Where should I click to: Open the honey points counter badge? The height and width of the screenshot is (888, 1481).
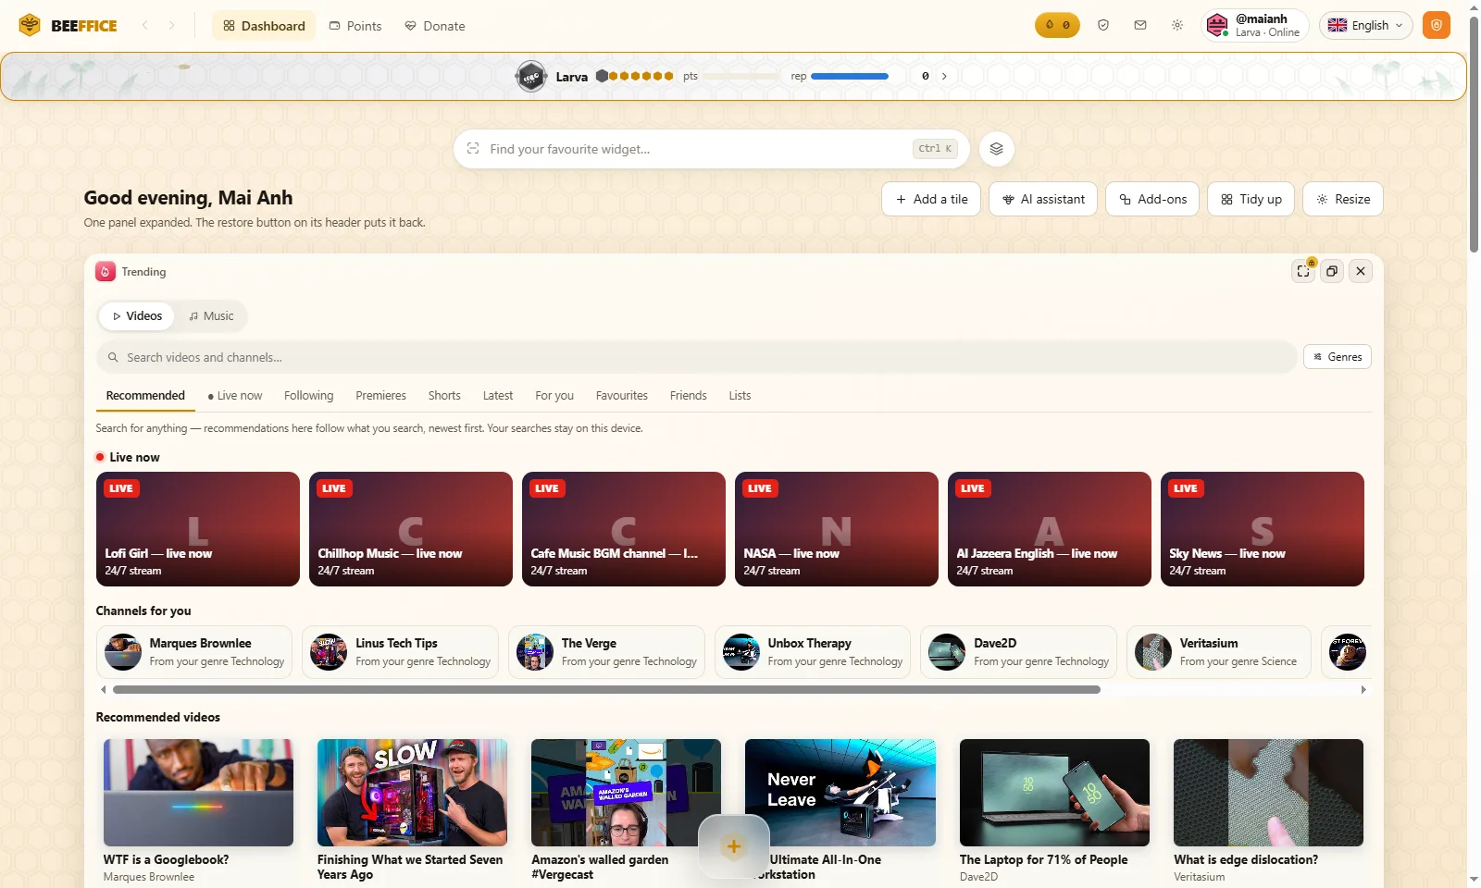[1057, 25]
